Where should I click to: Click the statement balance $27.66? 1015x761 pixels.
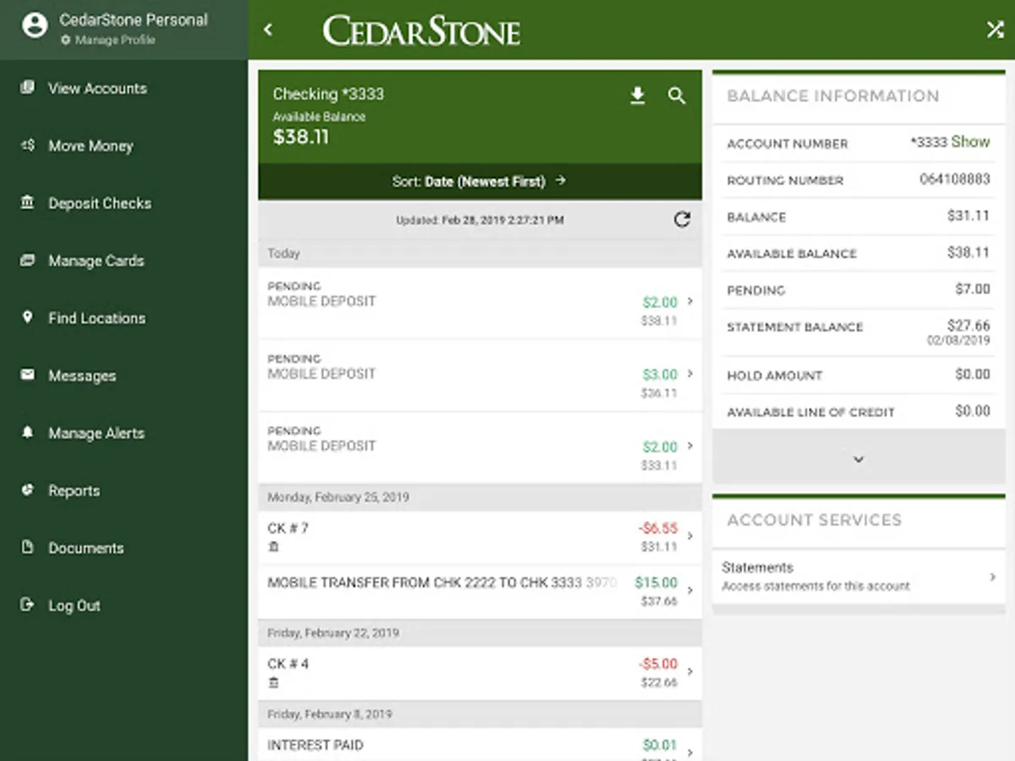[x=969, y=326]
